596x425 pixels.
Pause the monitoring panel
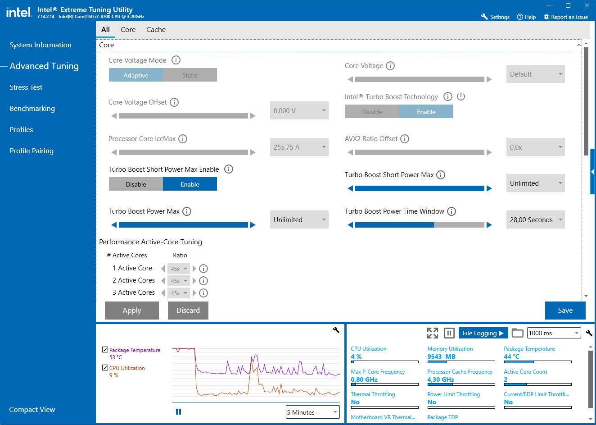point(449,333)
